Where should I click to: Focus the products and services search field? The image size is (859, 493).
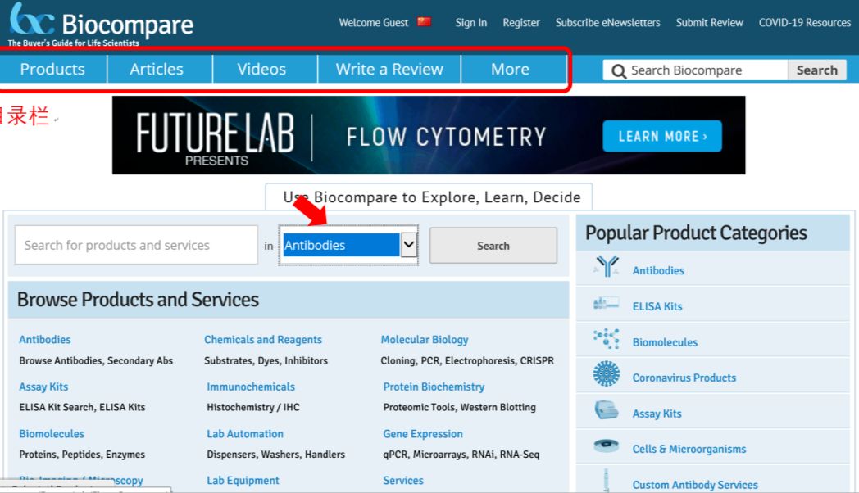pos(136,245)
